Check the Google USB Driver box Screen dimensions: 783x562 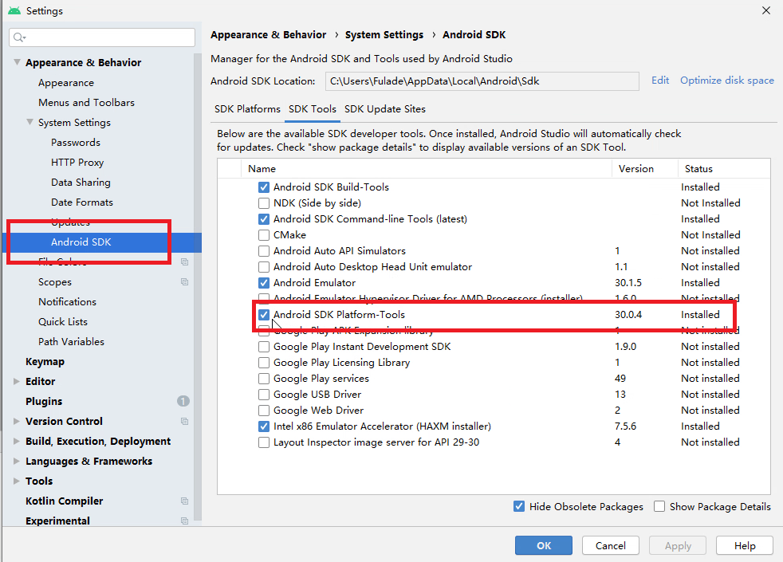(x=264, y=395)
